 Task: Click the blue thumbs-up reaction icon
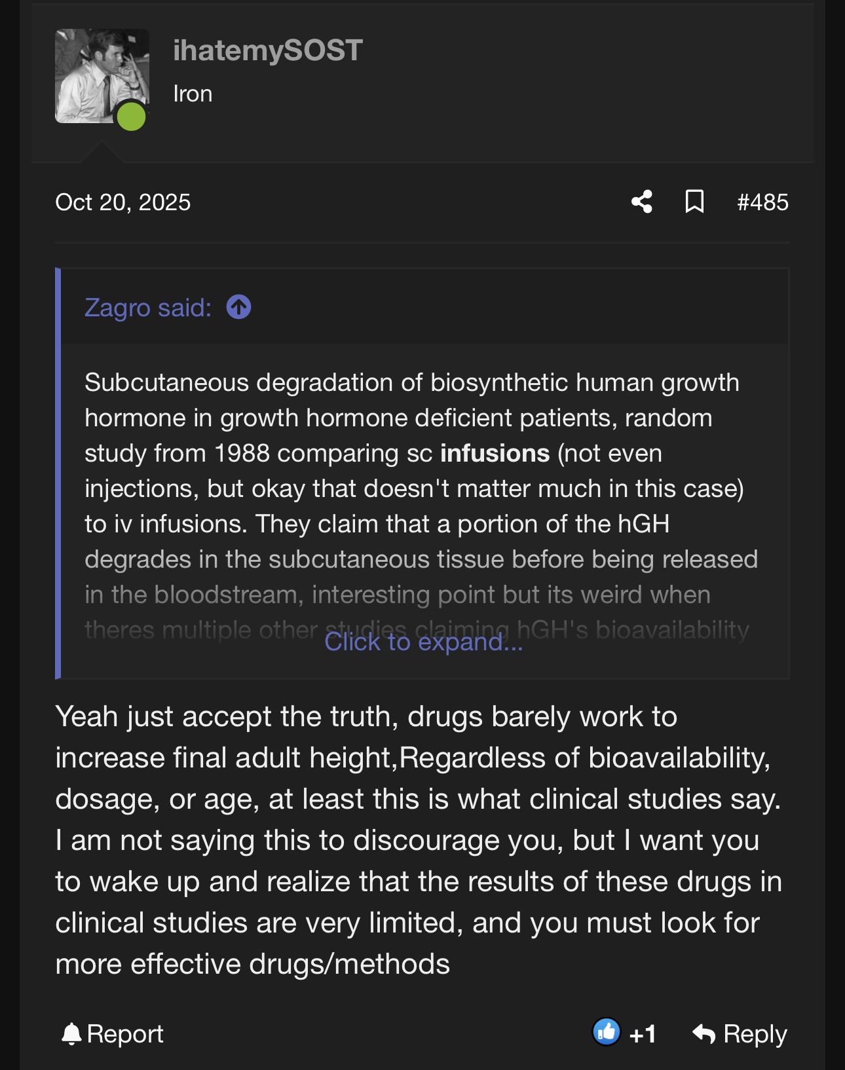click(x=607, y=1033)
